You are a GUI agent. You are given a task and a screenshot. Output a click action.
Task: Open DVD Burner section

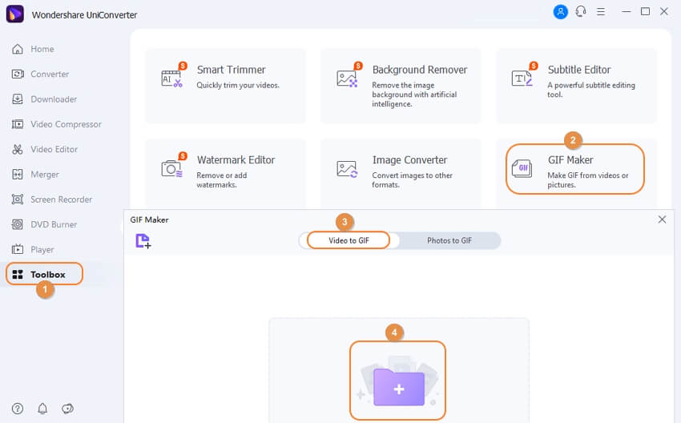tap(54, 224)
